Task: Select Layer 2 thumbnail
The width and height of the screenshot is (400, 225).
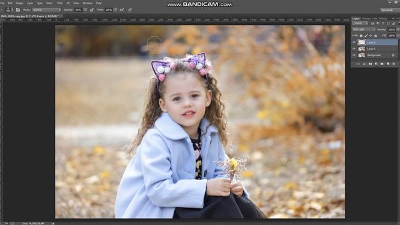Action: pyautogui.click(x=361, y=42)
